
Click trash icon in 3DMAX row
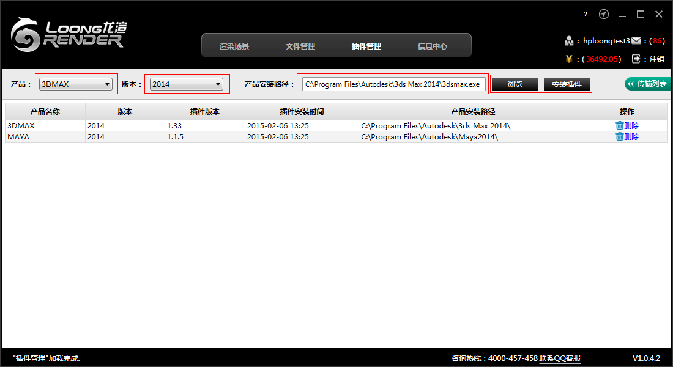(x=619, y=125)
